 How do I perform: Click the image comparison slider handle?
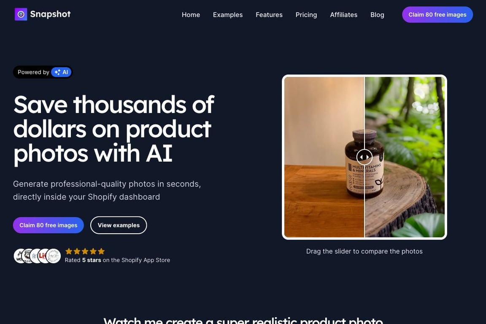click(x=364, y=157)
